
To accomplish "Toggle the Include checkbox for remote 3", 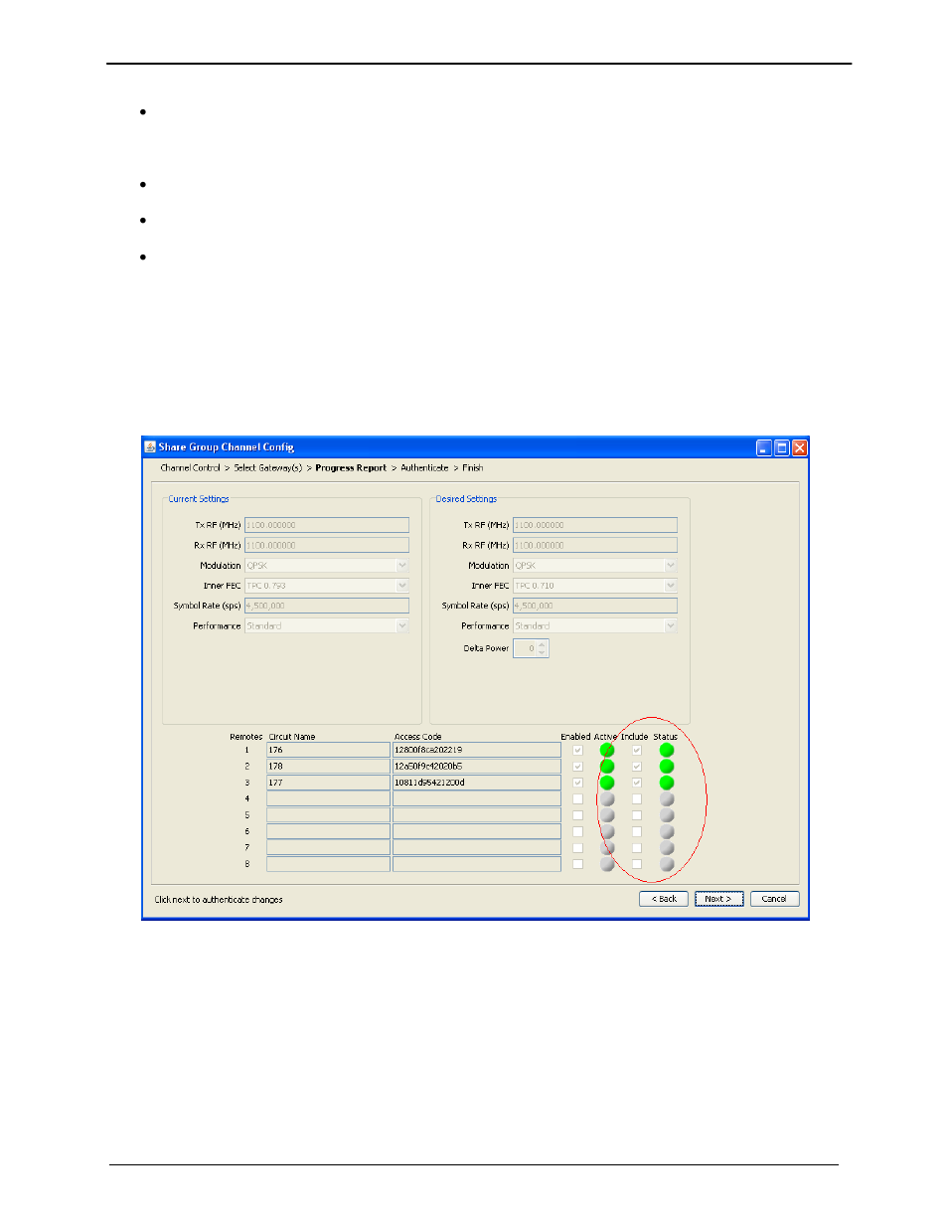I will 637,783.
